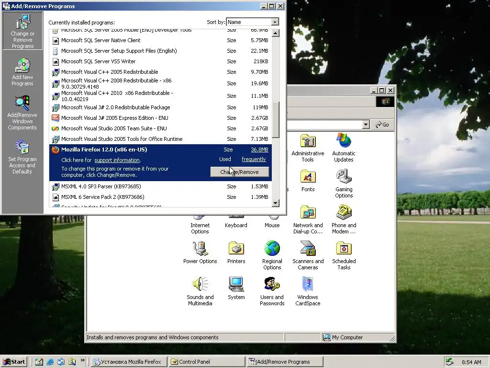Select MSXML 4.0 SP3 Parser (KB973685) row

coord(160,186)
